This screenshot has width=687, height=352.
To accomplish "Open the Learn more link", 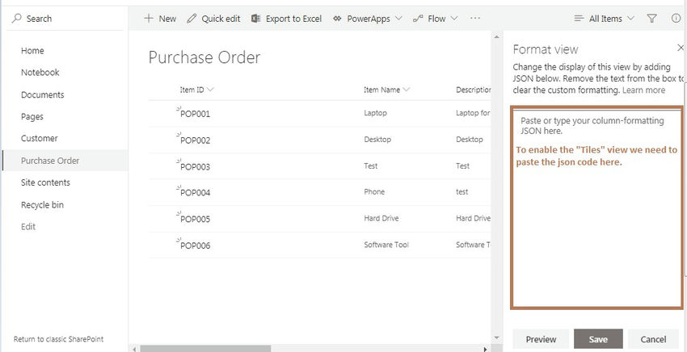I will (644, 90).
